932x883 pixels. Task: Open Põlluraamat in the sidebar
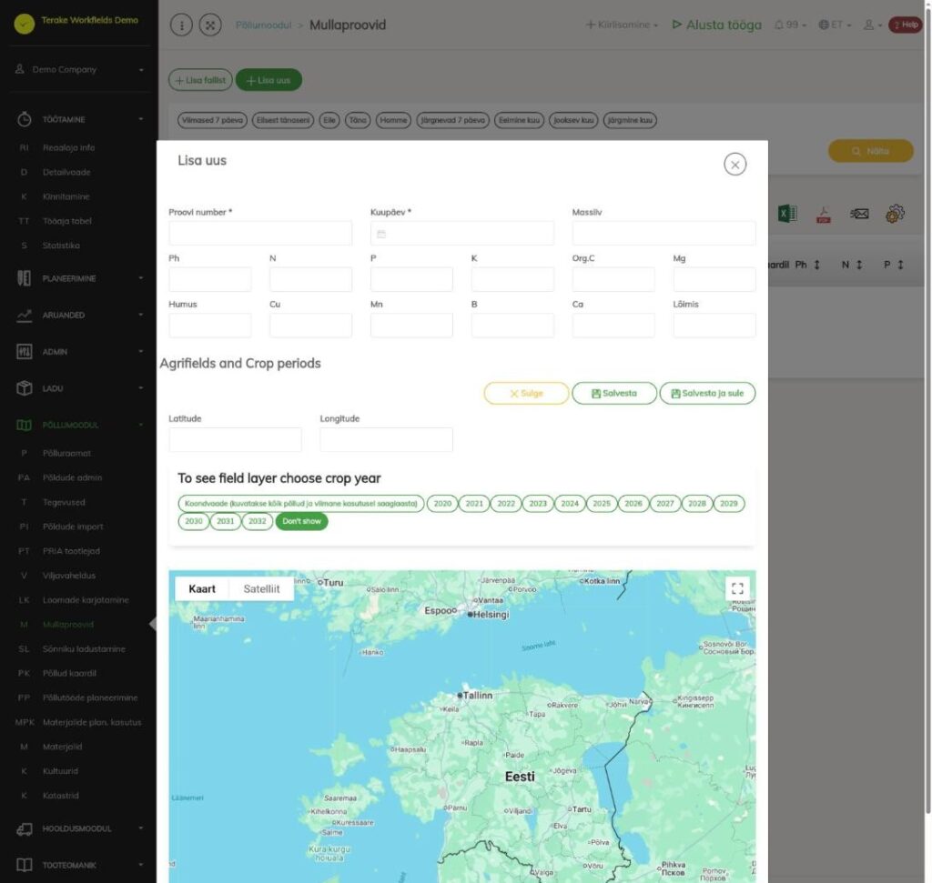click(66, 453)
